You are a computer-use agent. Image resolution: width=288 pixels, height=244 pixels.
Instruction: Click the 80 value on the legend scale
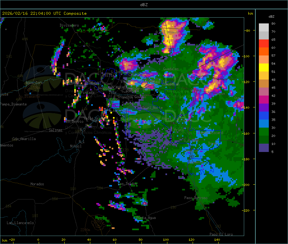pos(273,23)
